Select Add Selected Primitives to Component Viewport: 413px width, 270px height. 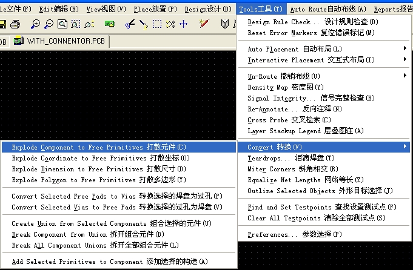pyautogui.click(x=119, y=262)
